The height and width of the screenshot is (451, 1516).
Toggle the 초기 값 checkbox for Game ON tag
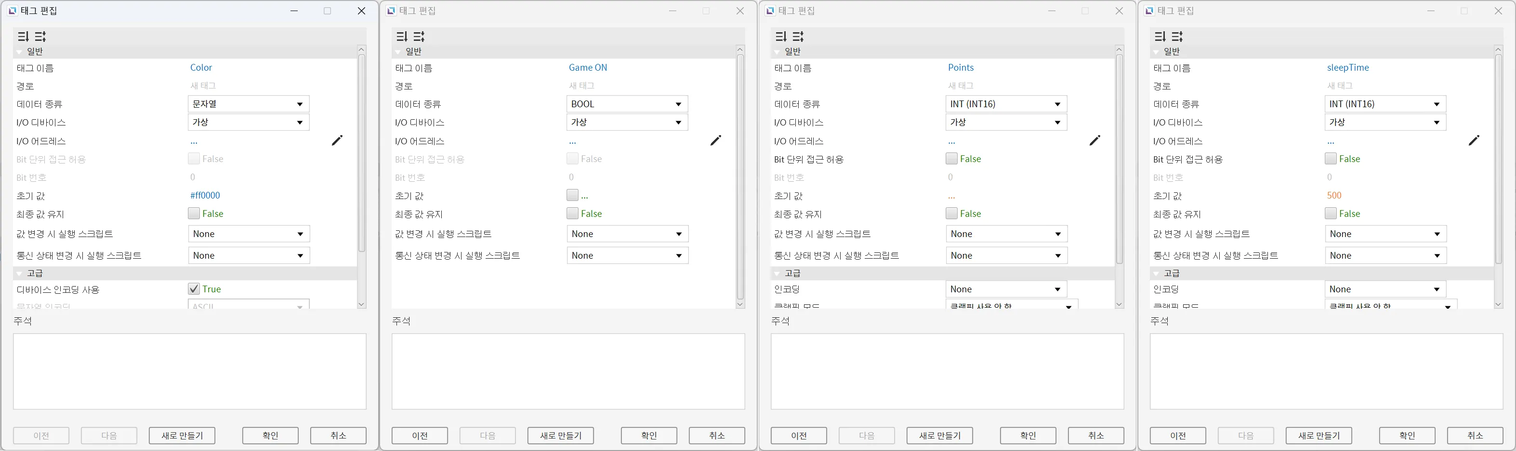(572, 195)
